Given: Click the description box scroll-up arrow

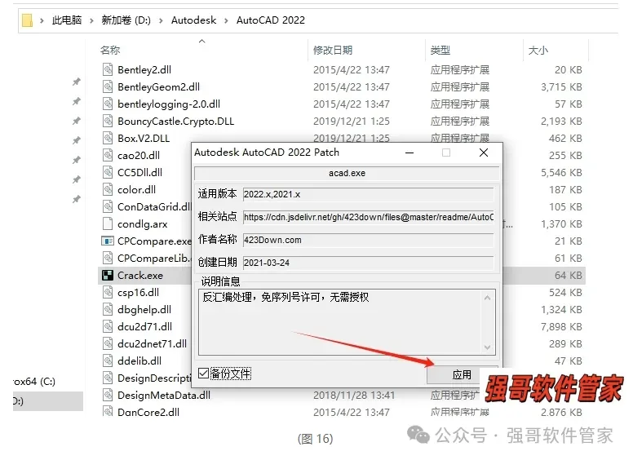Looking at the screenshot, I should [488, 298].
